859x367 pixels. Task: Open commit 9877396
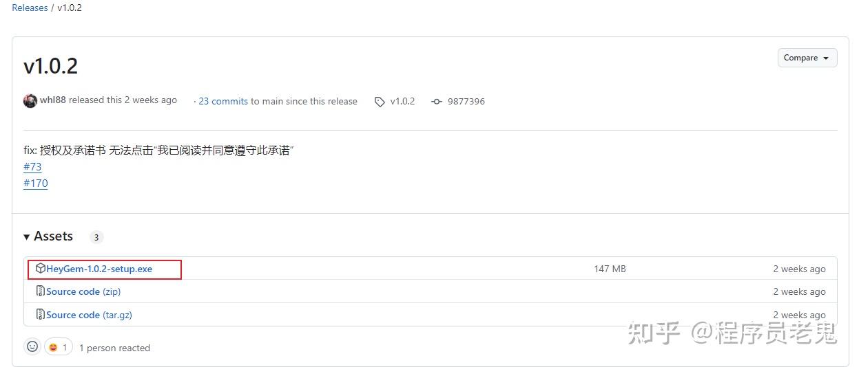[x=466, y=101]
